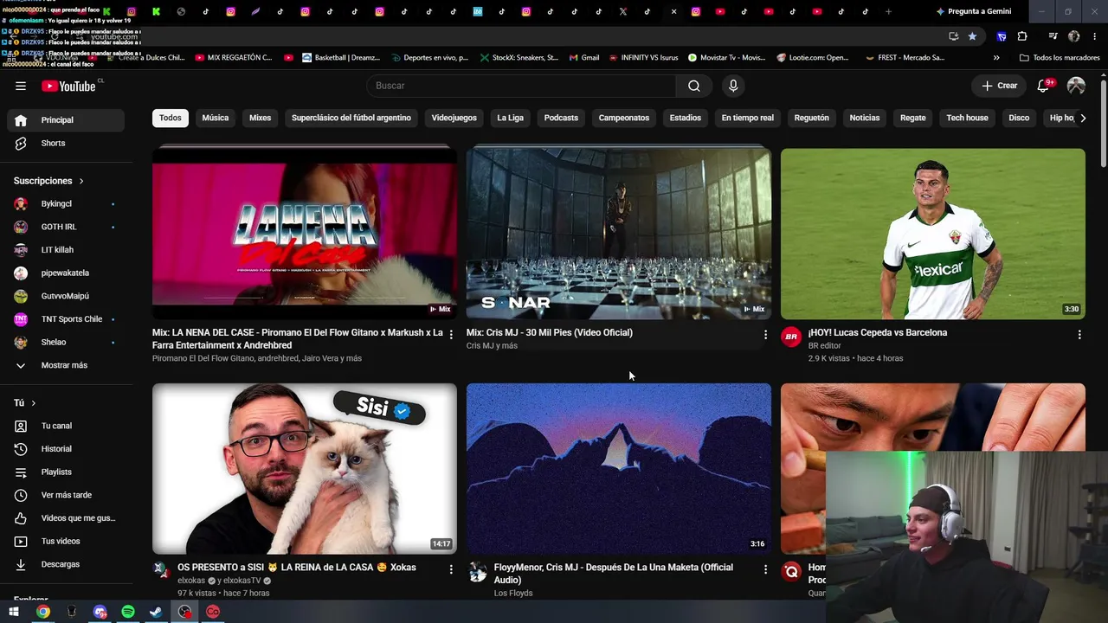
Task: Select the Mixes filter chip
Action: 261,118
